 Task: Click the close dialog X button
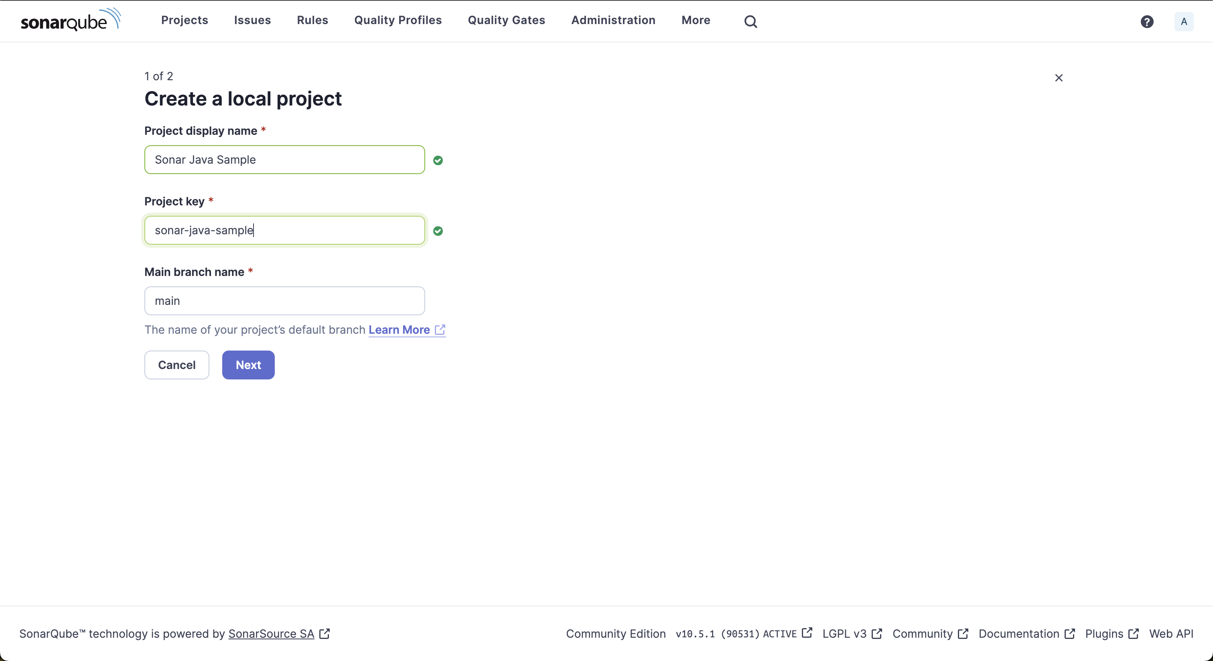[x=1057, y=77]
